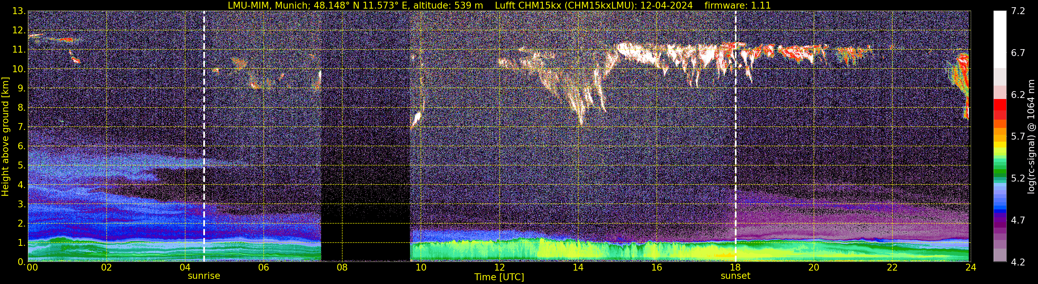Click time axis tick label '24'

(x=971, y=267)
